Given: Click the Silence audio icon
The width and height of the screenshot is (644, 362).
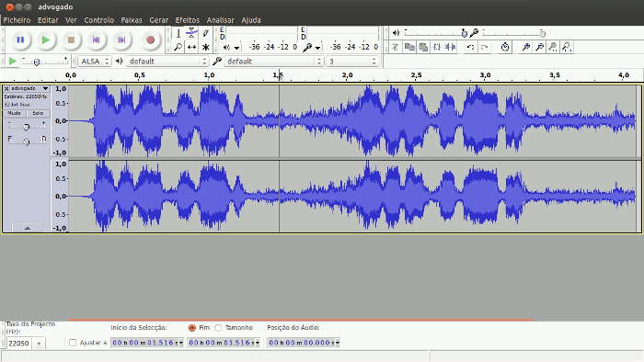Looking at the screenshot, I should pyautogui.click(x=451, y=47).
